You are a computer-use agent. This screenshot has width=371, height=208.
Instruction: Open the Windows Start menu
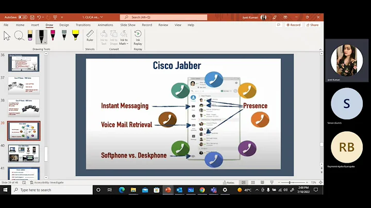coord(5,190)
